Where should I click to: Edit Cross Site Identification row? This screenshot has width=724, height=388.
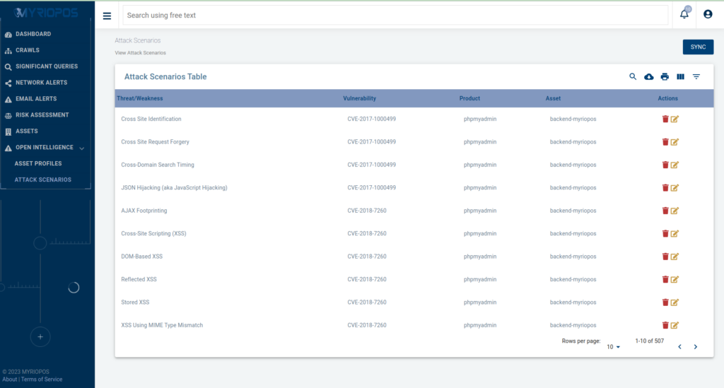[x=675, y=119]
